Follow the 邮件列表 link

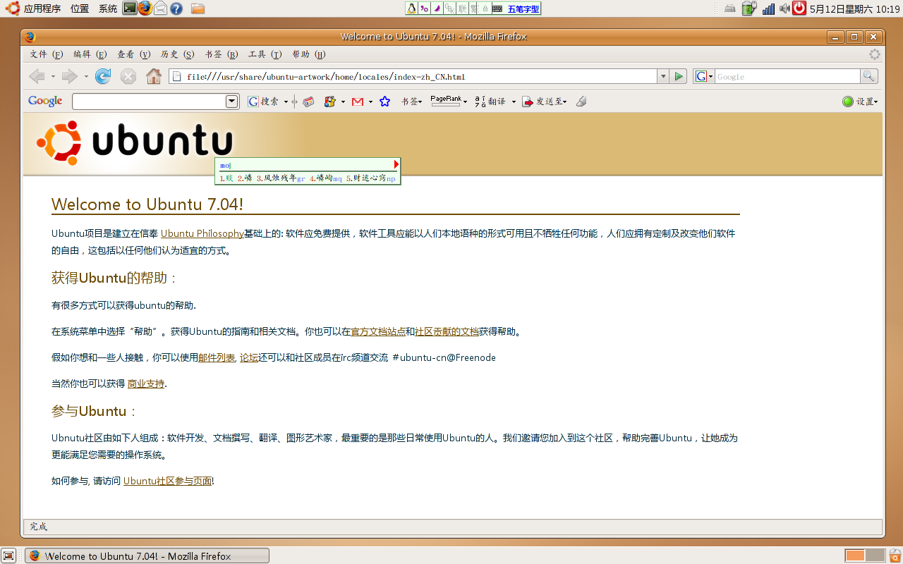(217, 357)
